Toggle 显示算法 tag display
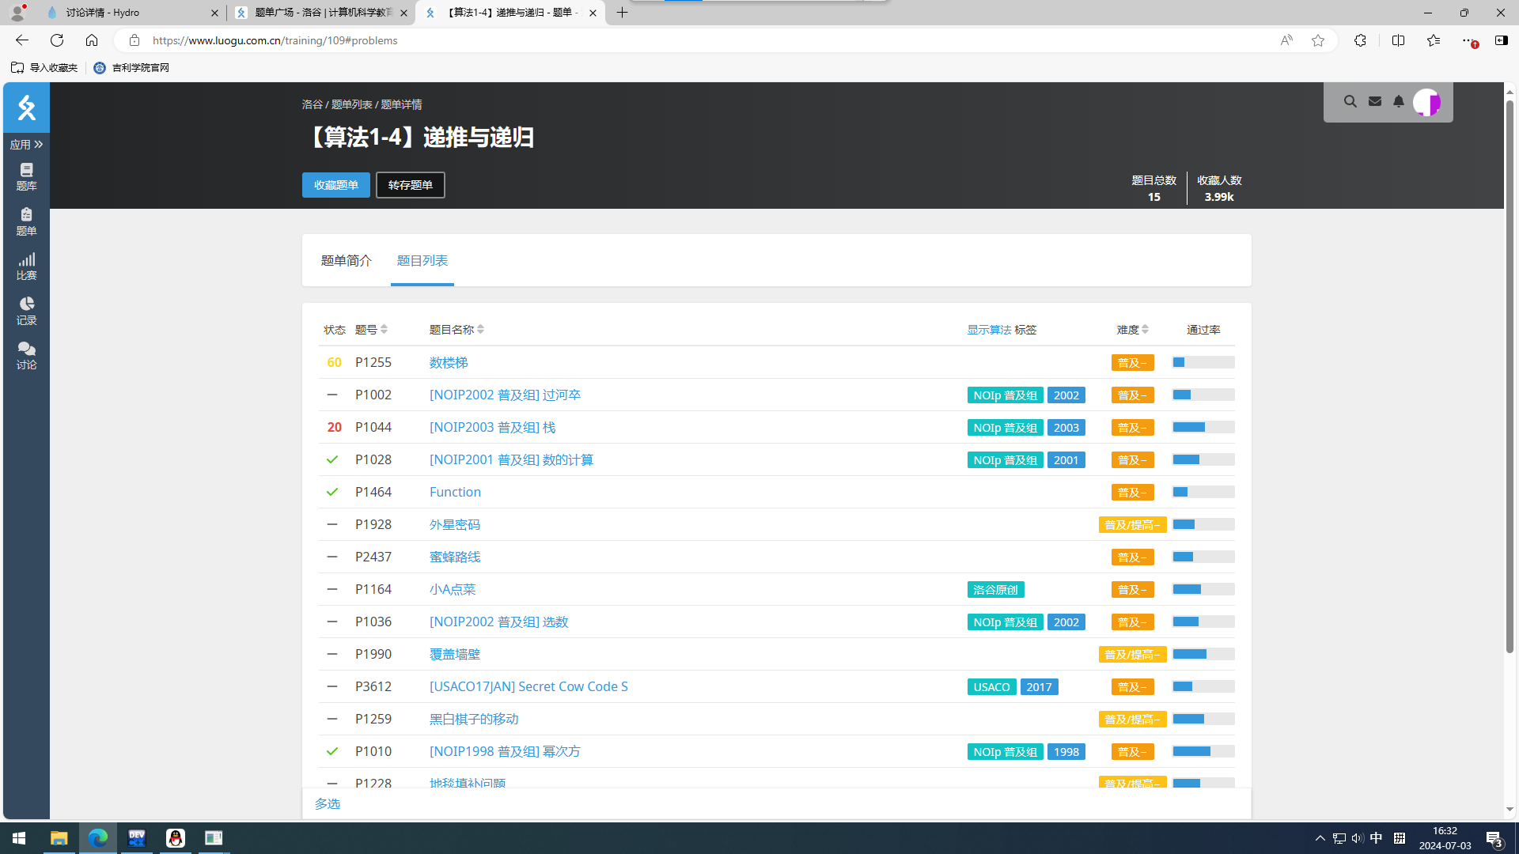The image size is (1519, 854). point(988,330)
